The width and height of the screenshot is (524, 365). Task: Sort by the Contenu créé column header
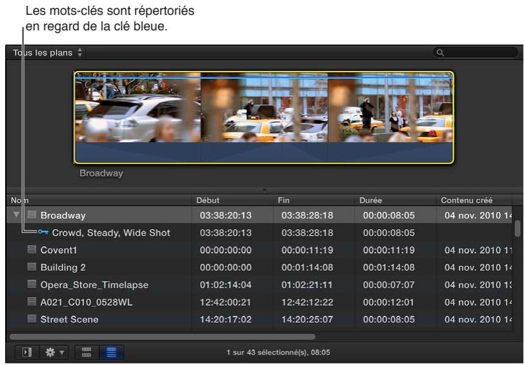(x=474, y=200)
